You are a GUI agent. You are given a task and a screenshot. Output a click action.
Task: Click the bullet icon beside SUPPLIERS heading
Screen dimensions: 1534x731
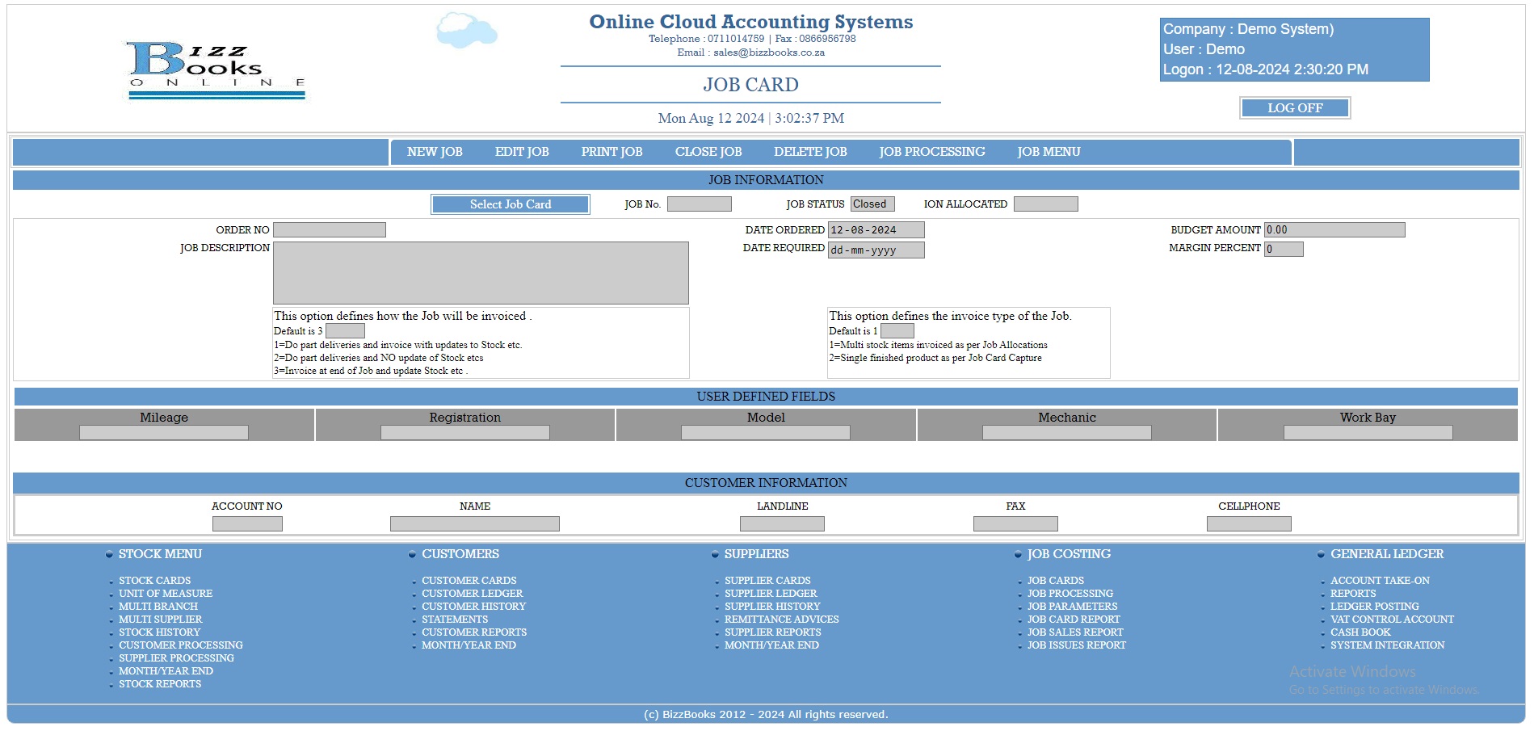coord(715,555)
